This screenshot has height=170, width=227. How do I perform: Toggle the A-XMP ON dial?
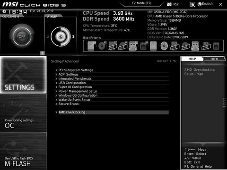point(61,37)
